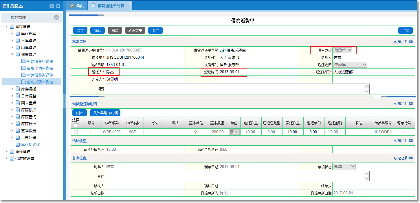The height and width of the screenshot is (203, 420).
Task: Close the 借货返还单列表 tab
Action: (x=129, y=3)
